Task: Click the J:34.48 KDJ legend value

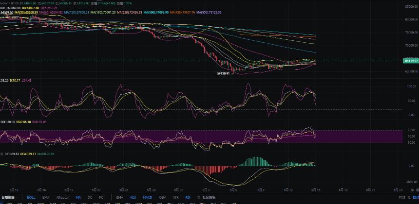Action: [25, 80]
